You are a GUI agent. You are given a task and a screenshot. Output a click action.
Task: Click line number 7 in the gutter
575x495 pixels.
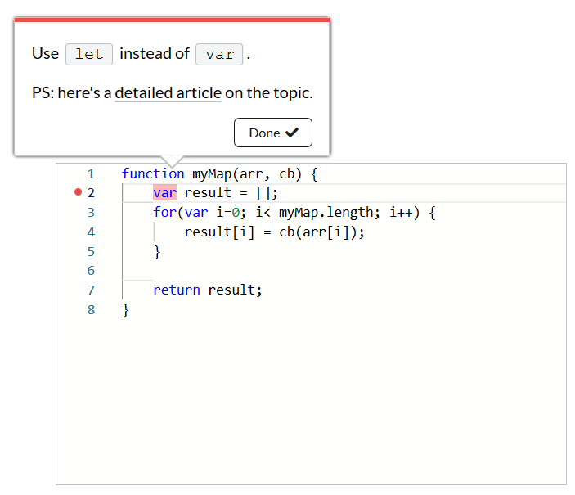tap(91, 290)
